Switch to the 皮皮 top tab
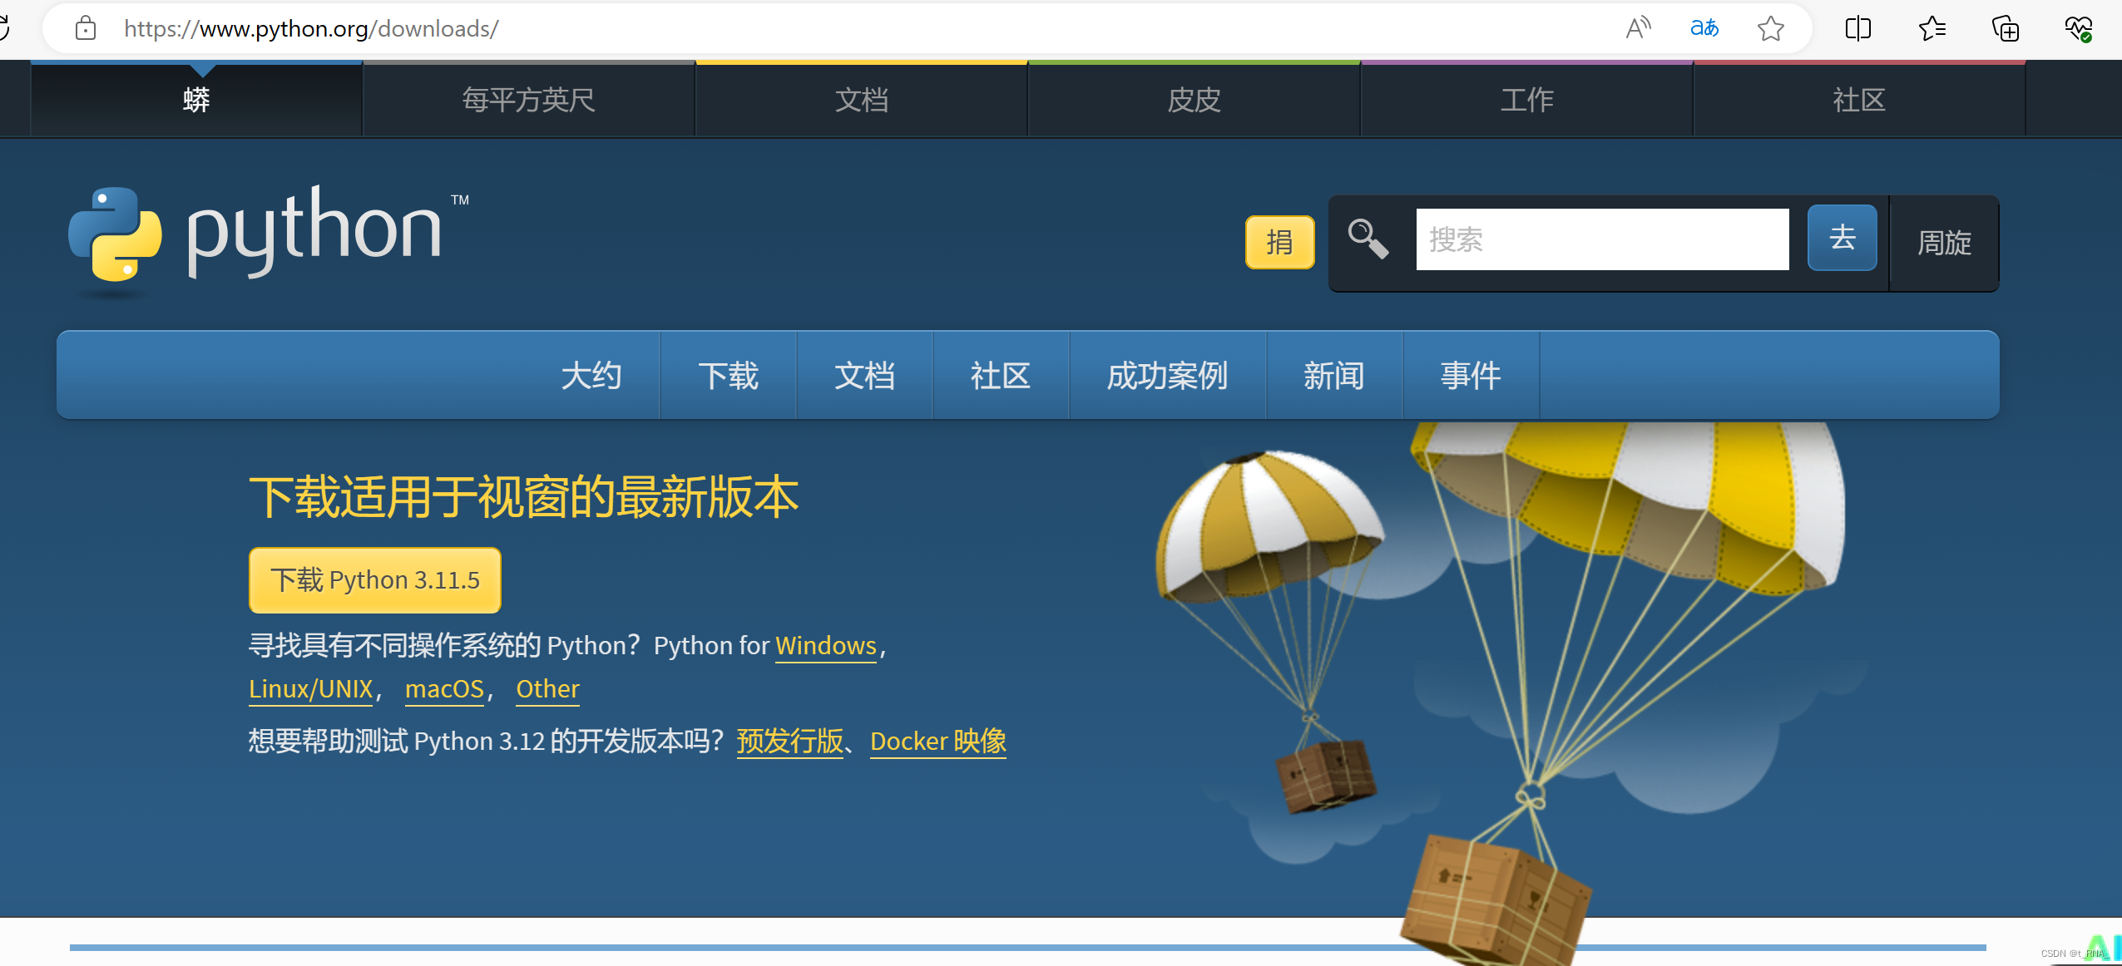The height and width of the screenshot is (966, 2122). [1194, 100]
